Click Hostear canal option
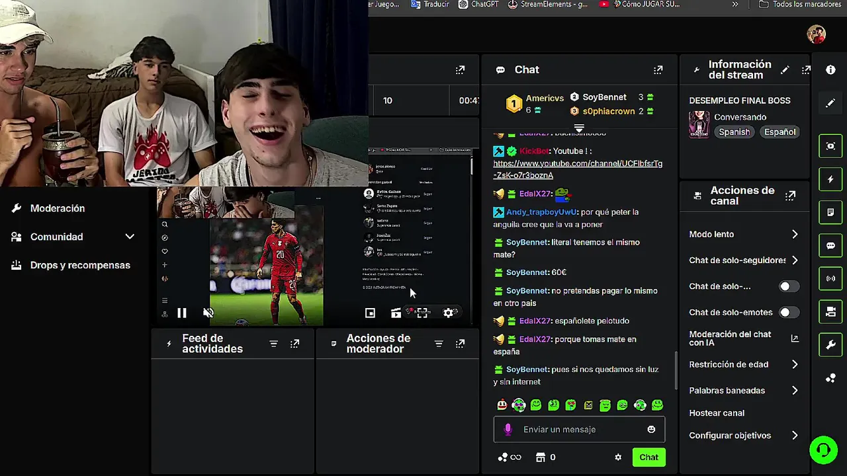The height and width of the screenshot is (476, 847). click(717, 413)
